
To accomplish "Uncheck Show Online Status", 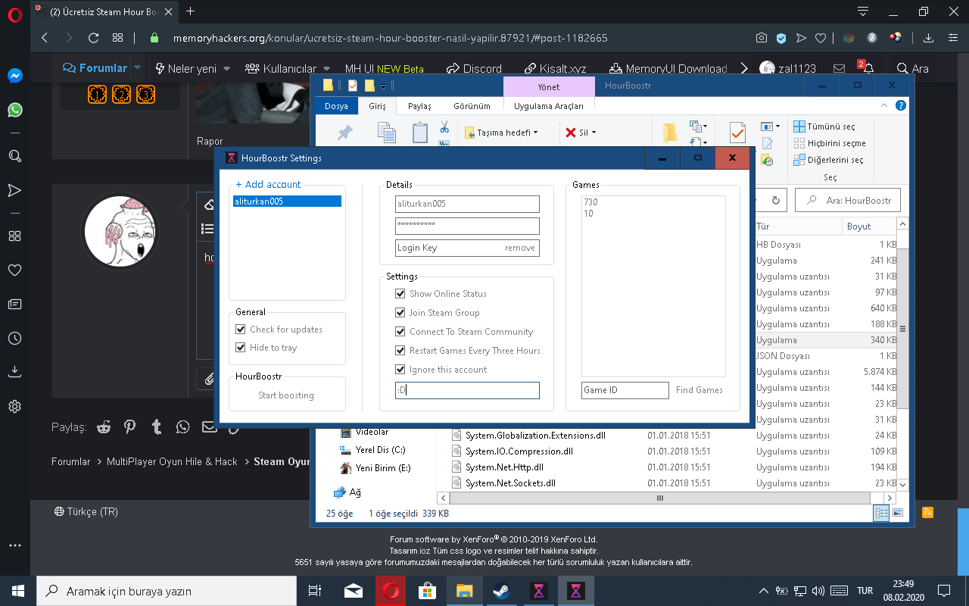I will click(400, 294).
